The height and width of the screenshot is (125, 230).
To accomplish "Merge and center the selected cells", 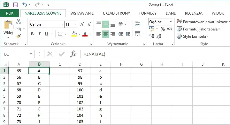I will tap(138, 34).
